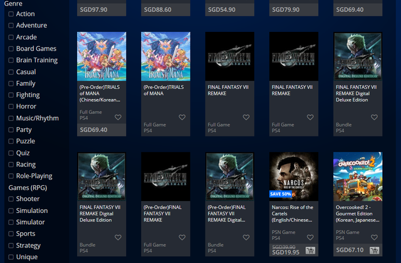The height and width of the screenshot is (263, 401).
Task: Add Narcos to cart via cart icon
Action: tap(311, 250)
